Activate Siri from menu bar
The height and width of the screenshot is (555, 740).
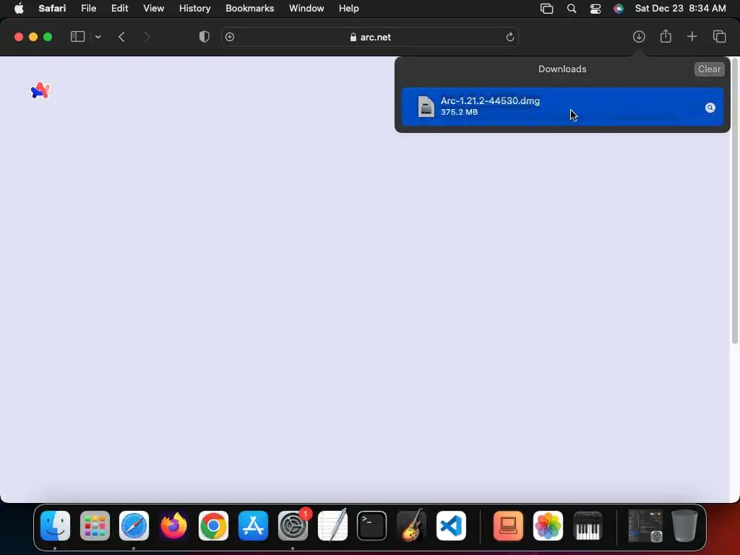pos(619,9)
